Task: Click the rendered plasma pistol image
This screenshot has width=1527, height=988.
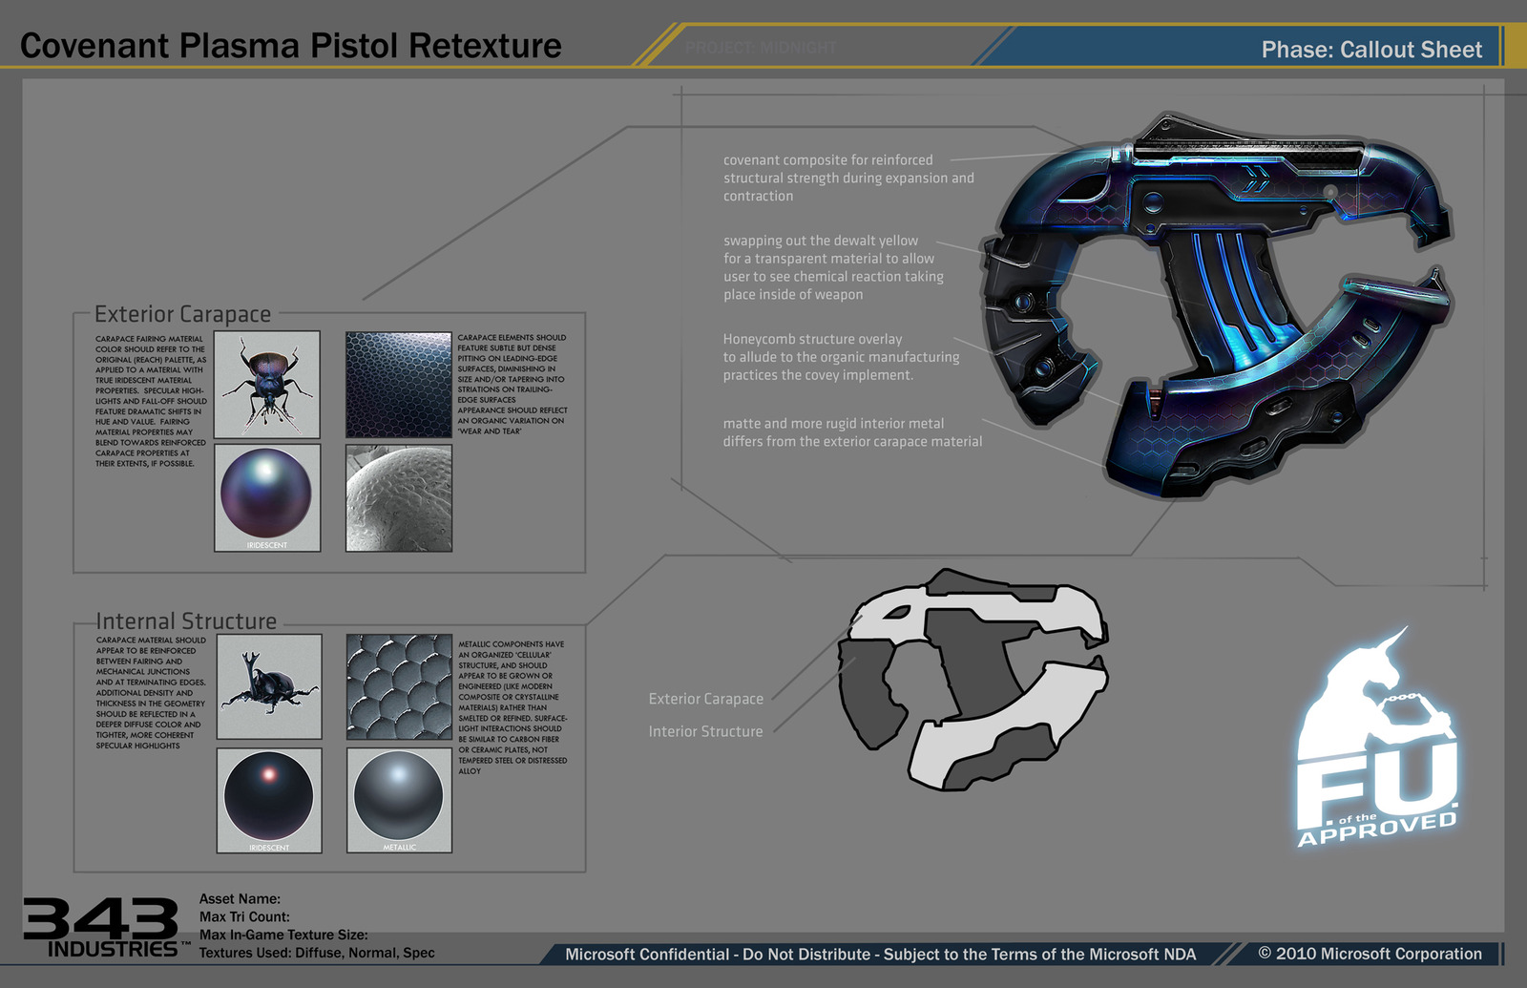Action: click(1218, 307)
